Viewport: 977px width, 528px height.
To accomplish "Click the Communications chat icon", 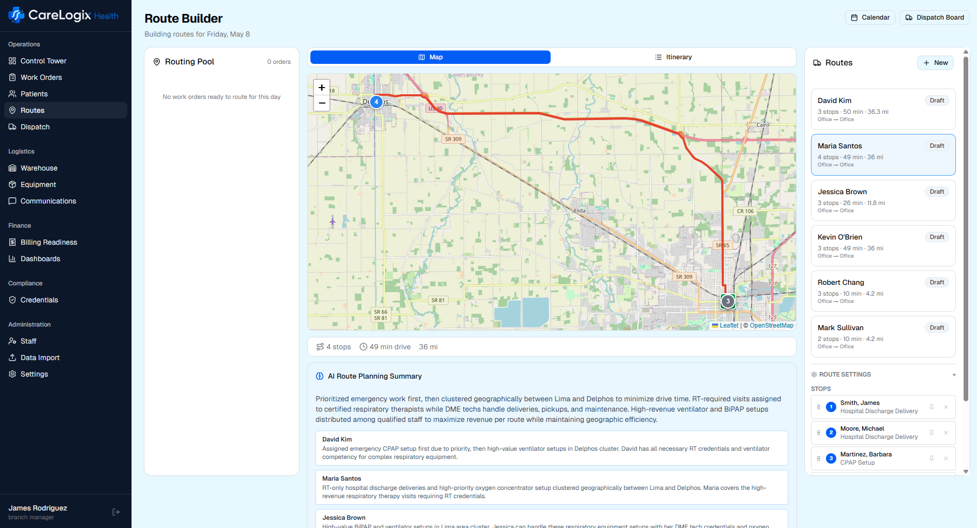I will click(12, 201).
